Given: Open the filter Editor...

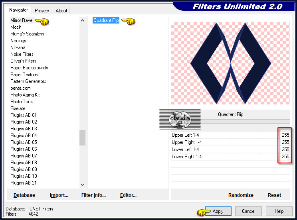Looking at the screenshot, I should 128,195.
